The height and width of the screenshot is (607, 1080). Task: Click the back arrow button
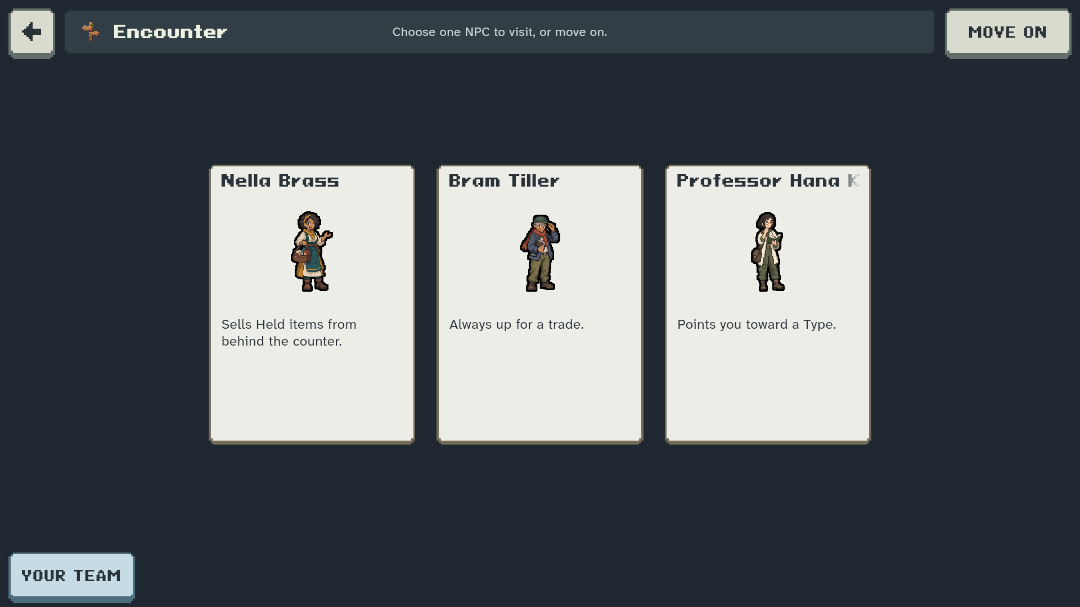tap(31, 33)
